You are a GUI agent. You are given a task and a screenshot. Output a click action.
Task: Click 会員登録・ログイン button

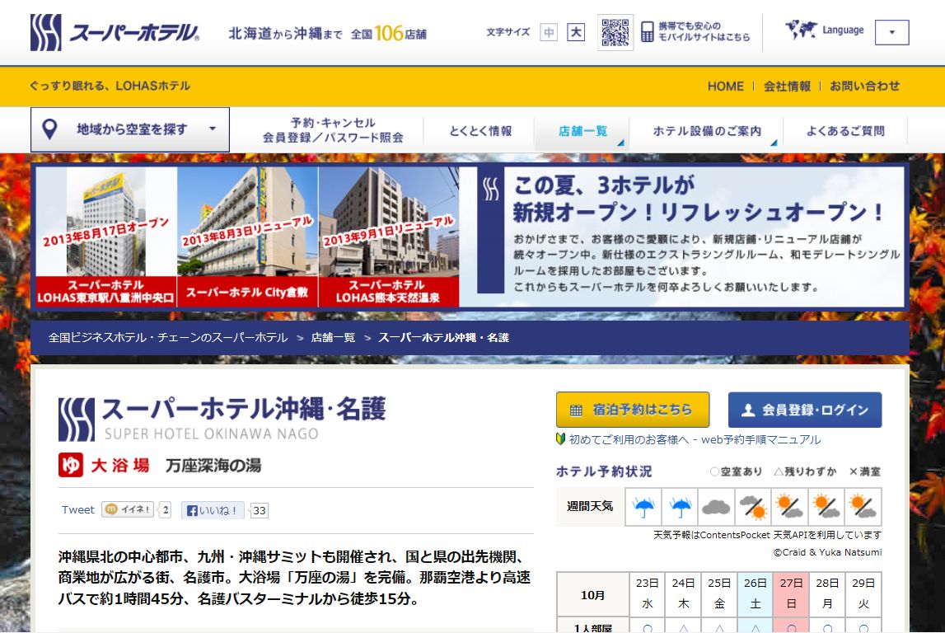[x=805, y=410]
